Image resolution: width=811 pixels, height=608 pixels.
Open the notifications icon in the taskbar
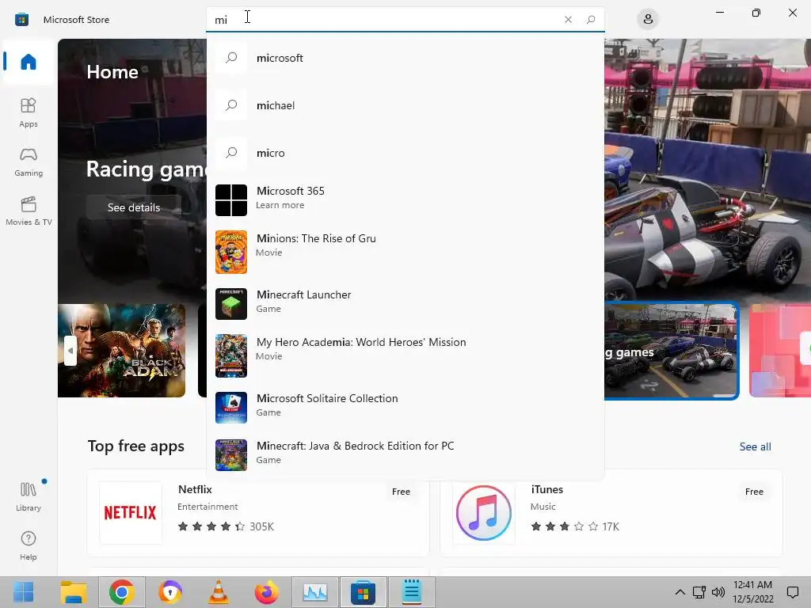click(x=792, y=592)
